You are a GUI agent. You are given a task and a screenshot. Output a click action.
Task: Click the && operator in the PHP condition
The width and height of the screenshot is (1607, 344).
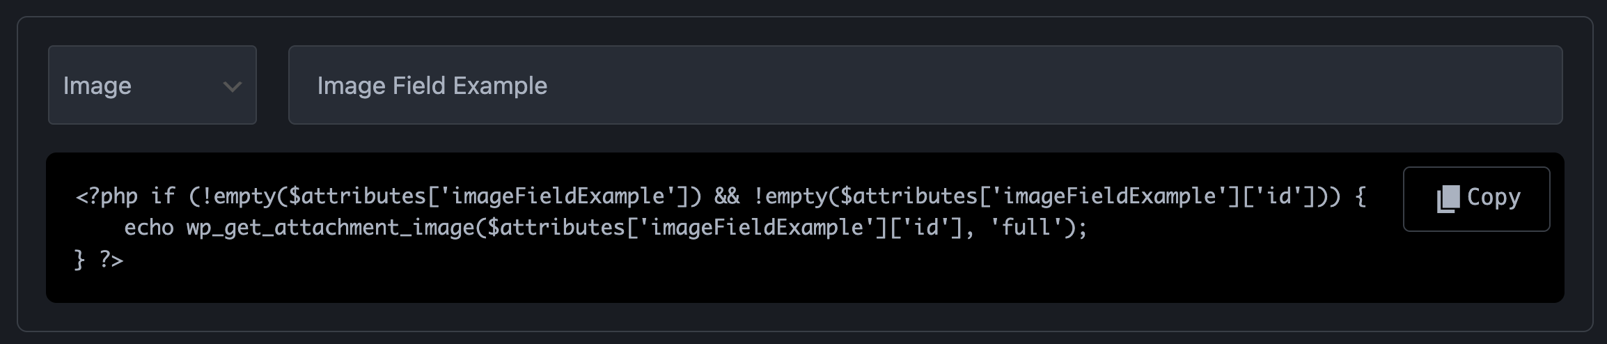click(x=727, y=196)
